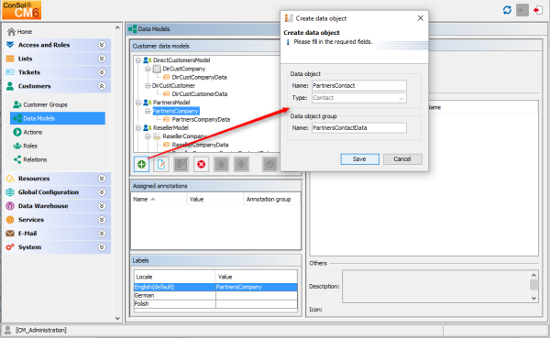
Task: Expand the Data Warehouse section
Action: click(x=102, y=206)
